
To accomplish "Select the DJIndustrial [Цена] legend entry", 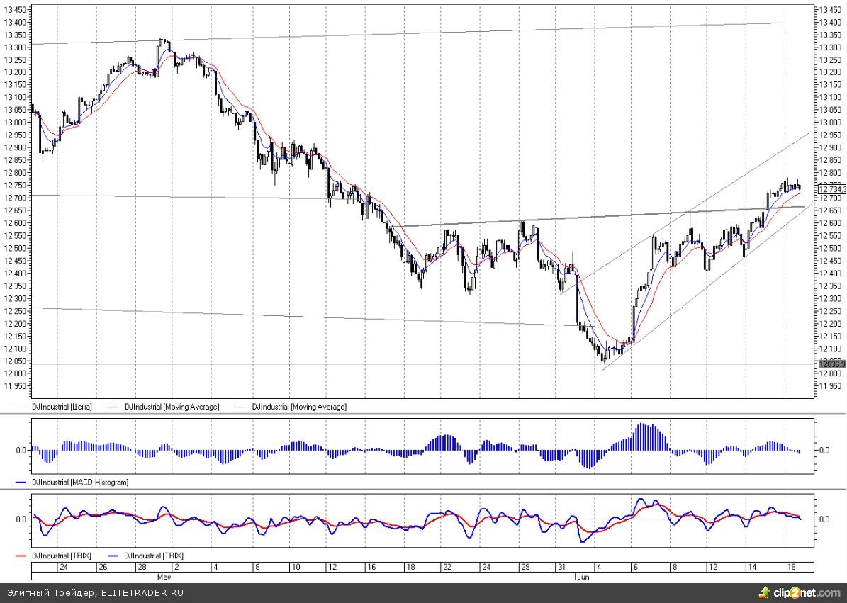I will (62, 407).
